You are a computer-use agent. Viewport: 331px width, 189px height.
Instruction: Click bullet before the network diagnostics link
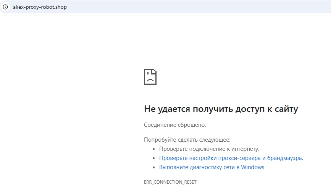click(x=154, y=168)
